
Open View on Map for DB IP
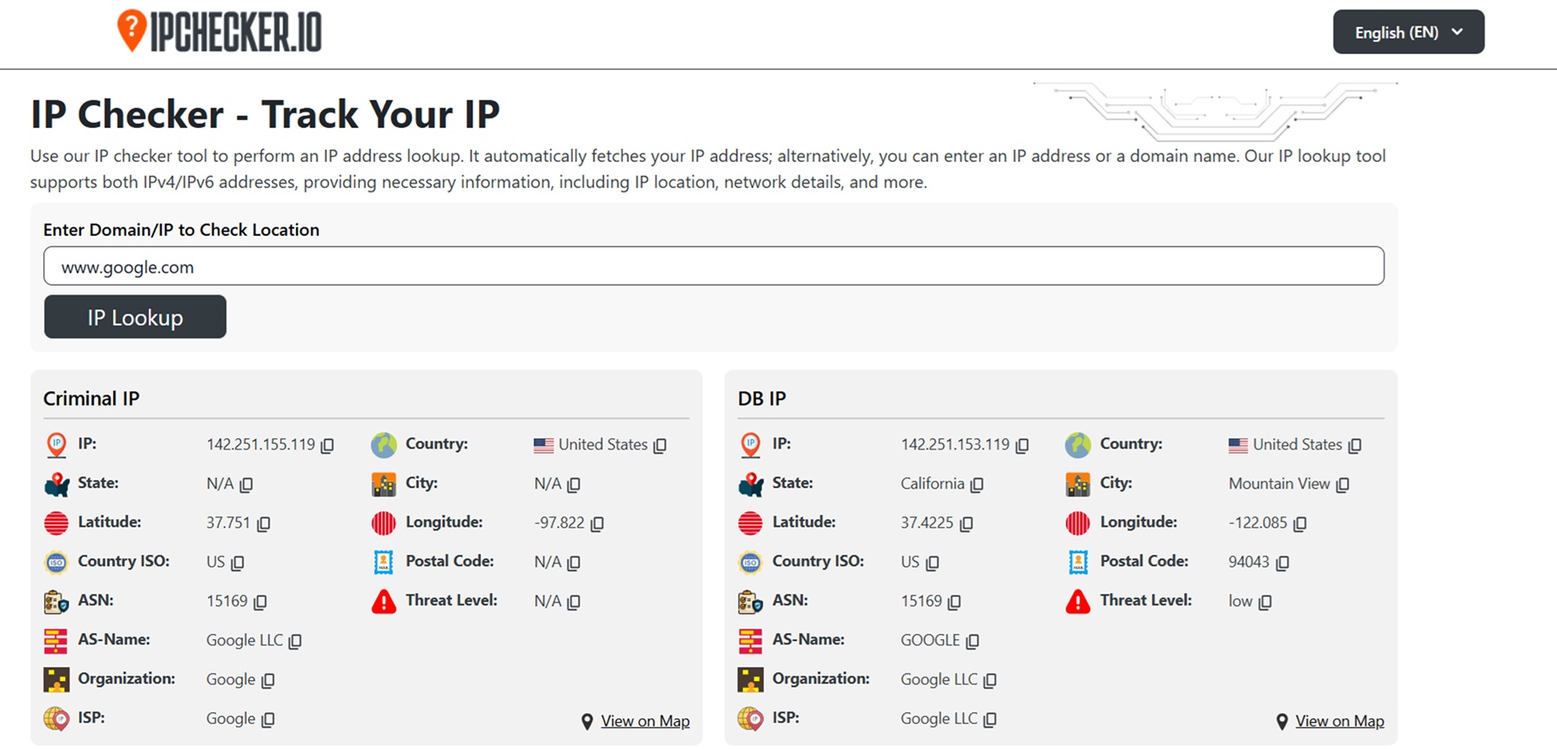[1338, 721]
